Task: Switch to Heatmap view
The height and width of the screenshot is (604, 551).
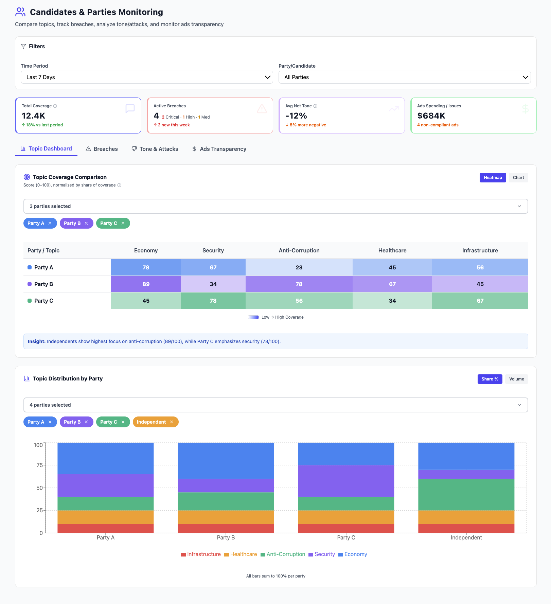Action: point(493,178)
